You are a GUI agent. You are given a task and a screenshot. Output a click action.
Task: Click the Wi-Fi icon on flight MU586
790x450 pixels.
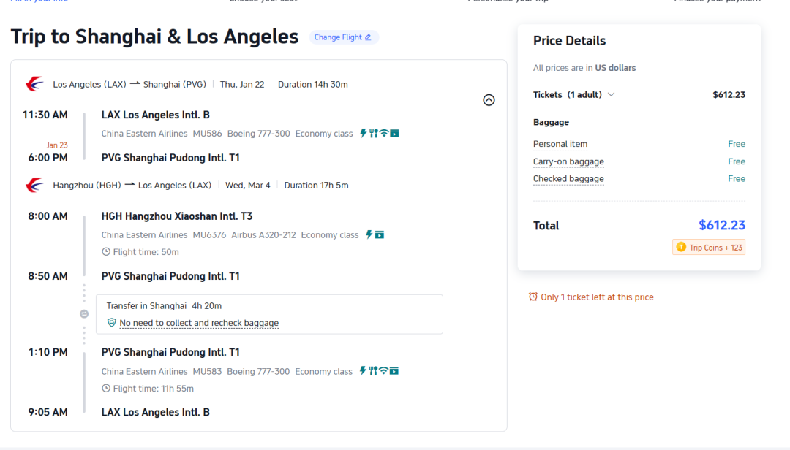click(x=383, y=134)
